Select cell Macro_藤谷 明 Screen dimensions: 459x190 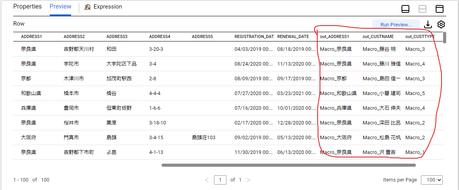coord(379,49)
